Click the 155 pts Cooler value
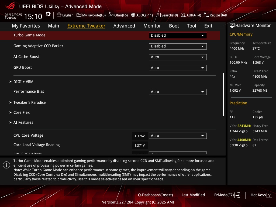This screenshot has height=207, width=276. coord(258,117)
